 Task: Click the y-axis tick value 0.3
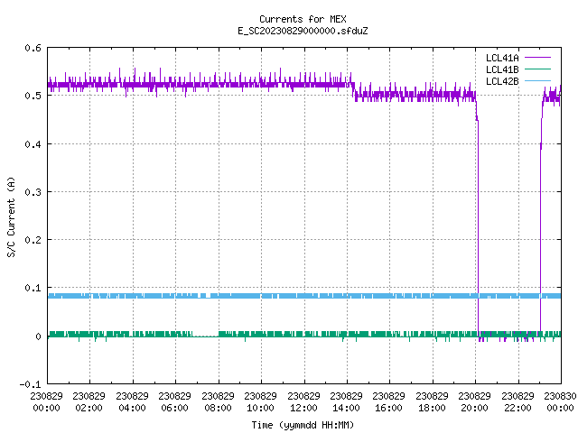pos(33,192)
